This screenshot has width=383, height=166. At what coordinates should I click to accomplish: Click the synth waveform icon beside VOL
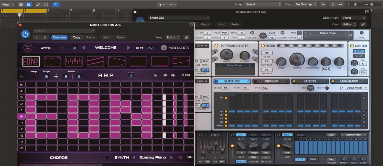click(181, 157)
